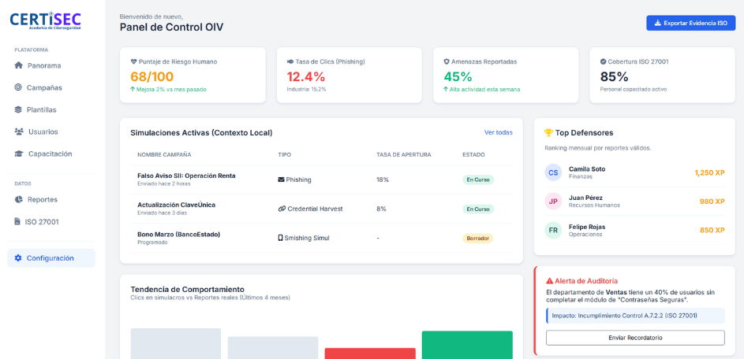Go to the Reportes section

[43, 199]
